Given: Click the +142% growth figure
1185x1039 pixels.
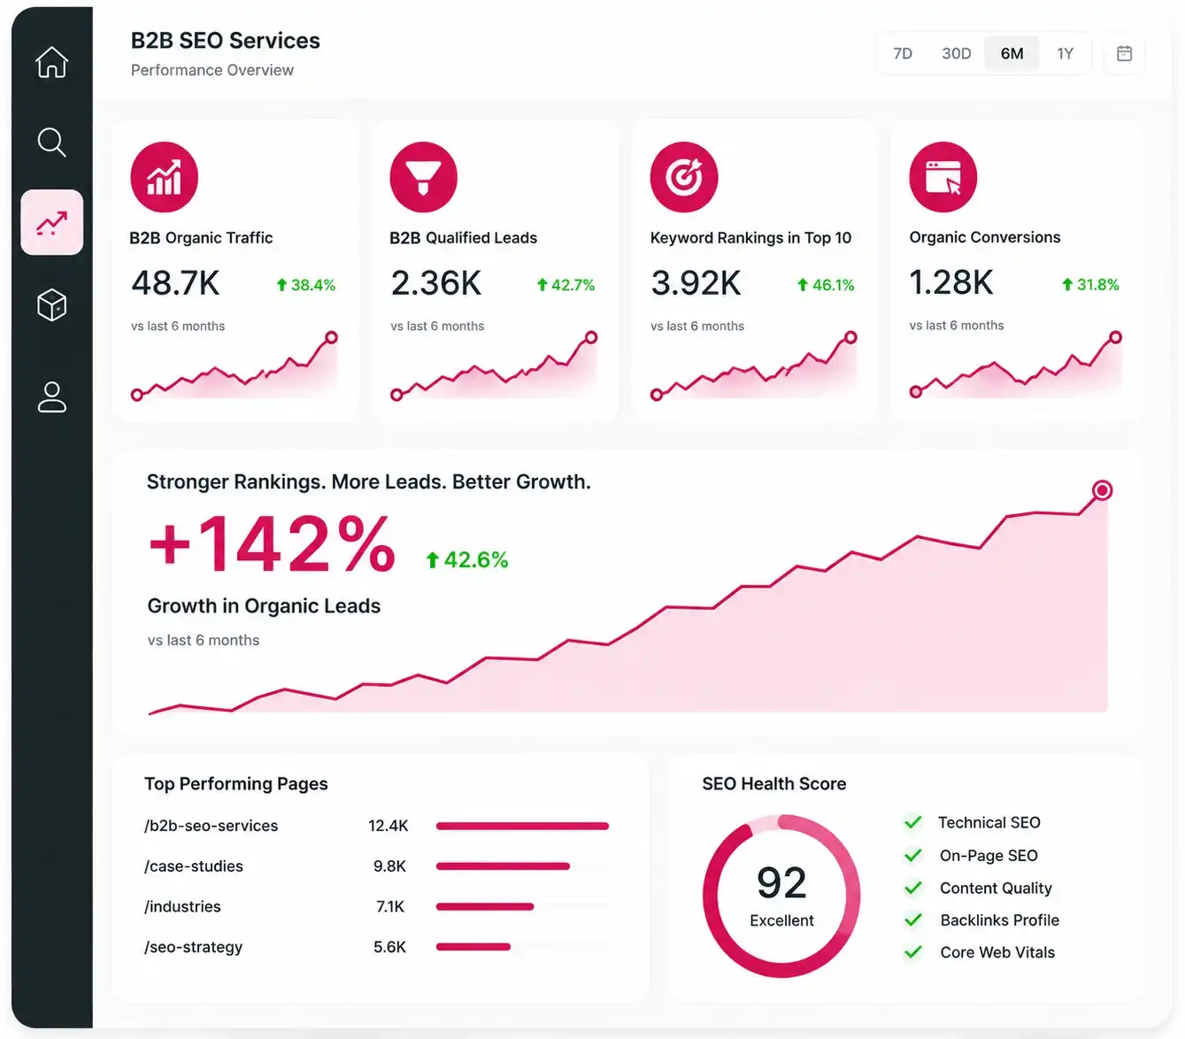Looking at the screenshot, I should click(x=272, y=544).
